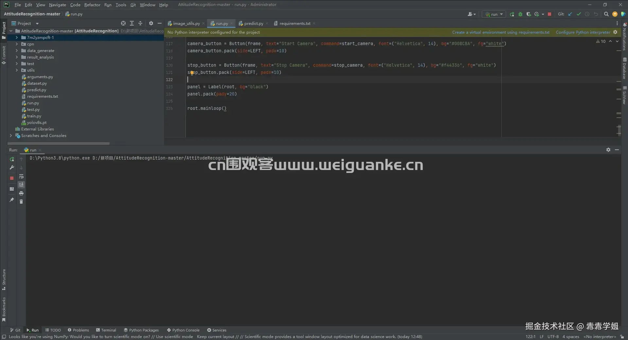Open the Python Packages tool window

coord(141,330)
